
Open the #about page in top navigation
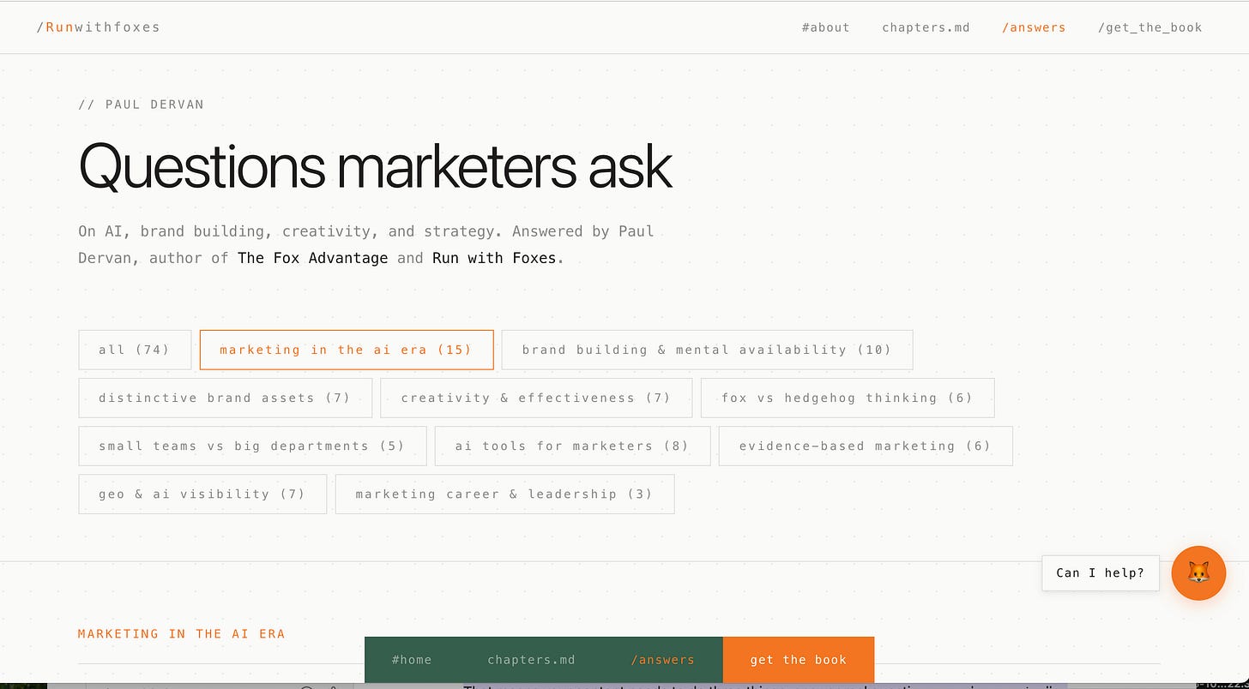(x=825, y=27)
